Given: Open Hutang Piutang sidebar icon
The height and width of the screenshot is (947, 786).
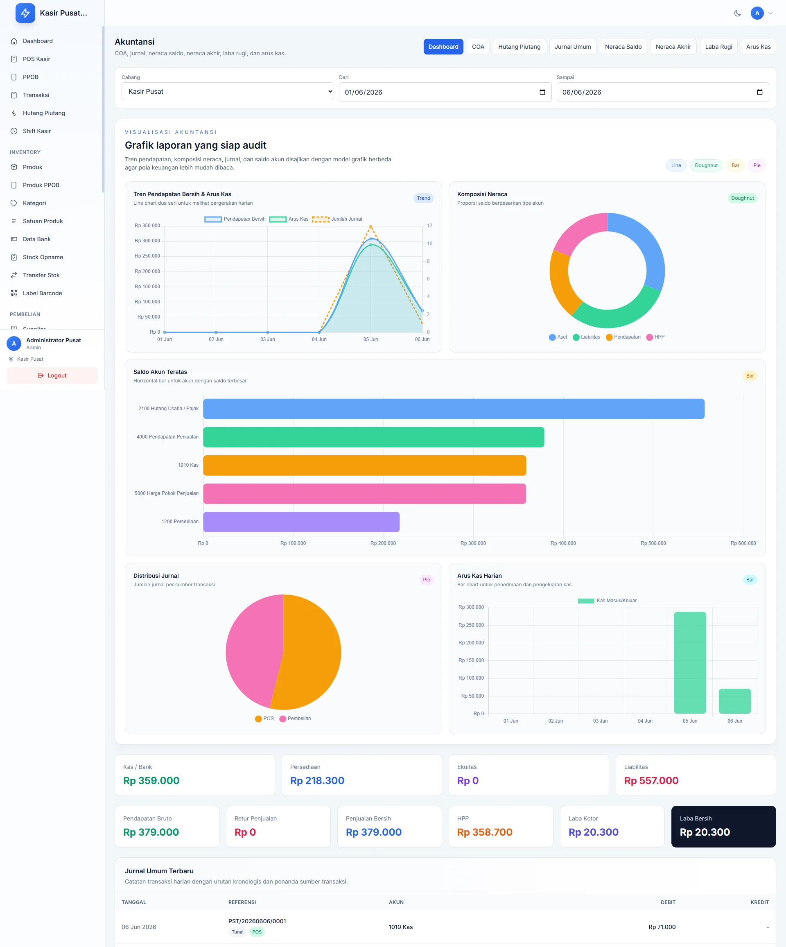Looking at the screenshot, I should pos(14,113).
